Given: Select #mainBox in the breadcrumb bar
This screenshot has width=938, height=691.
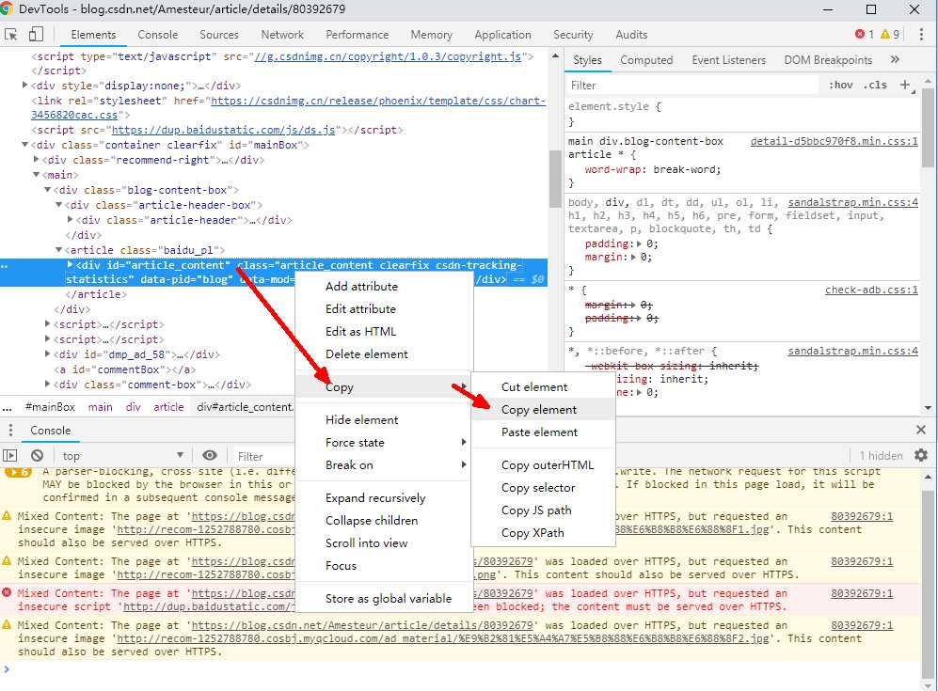Looking at the screenshot, I should click(x=50, y=407).
